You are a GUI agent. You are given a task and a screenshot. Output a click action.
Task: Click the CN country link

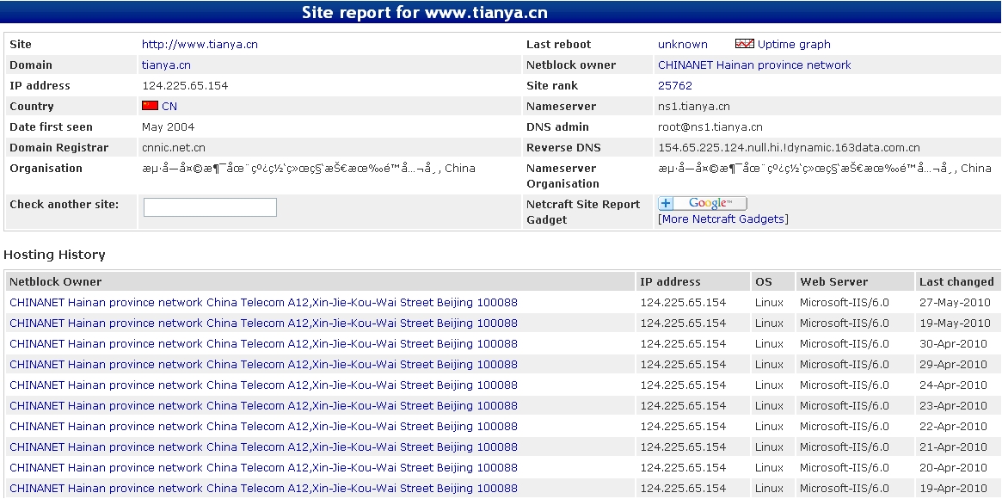click(x=169, y=107)
